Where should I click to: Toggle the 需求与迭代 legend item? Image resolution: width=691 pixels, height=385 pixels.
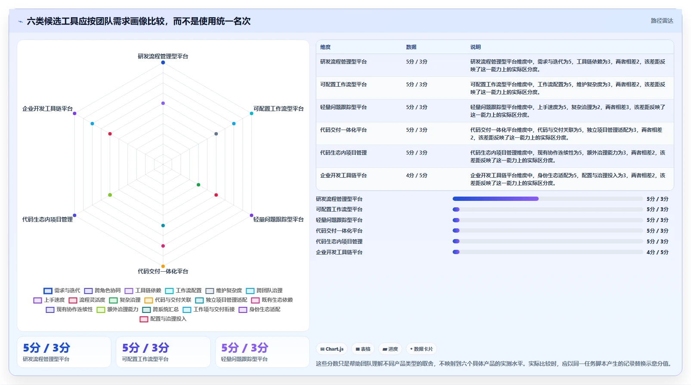(62, 291)
